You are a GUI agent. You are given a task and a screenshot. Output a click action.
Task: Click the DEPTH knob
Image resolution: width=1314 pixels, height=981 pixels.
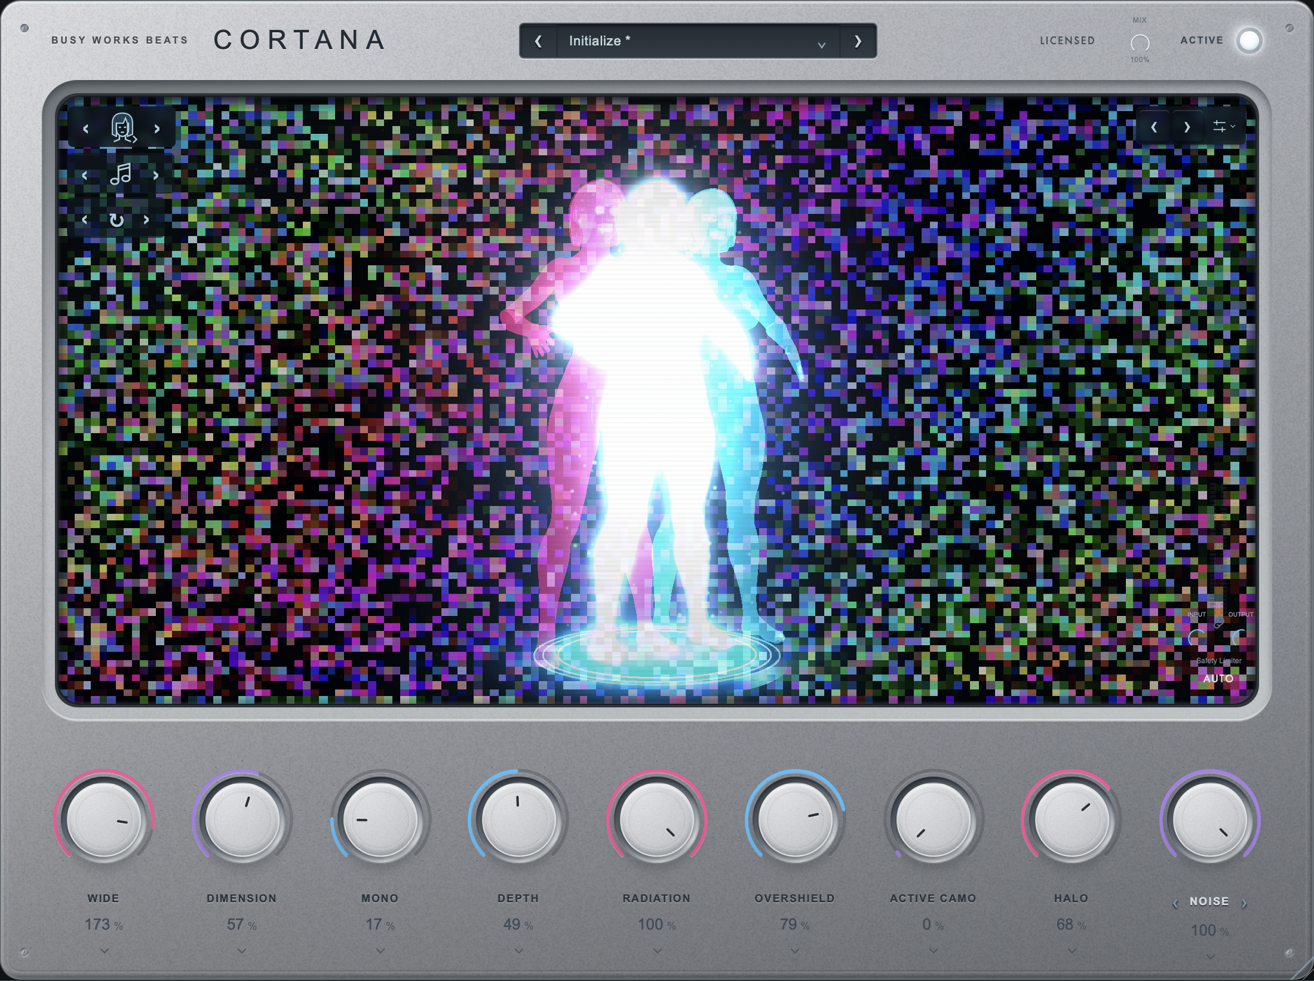pos(518,820)
